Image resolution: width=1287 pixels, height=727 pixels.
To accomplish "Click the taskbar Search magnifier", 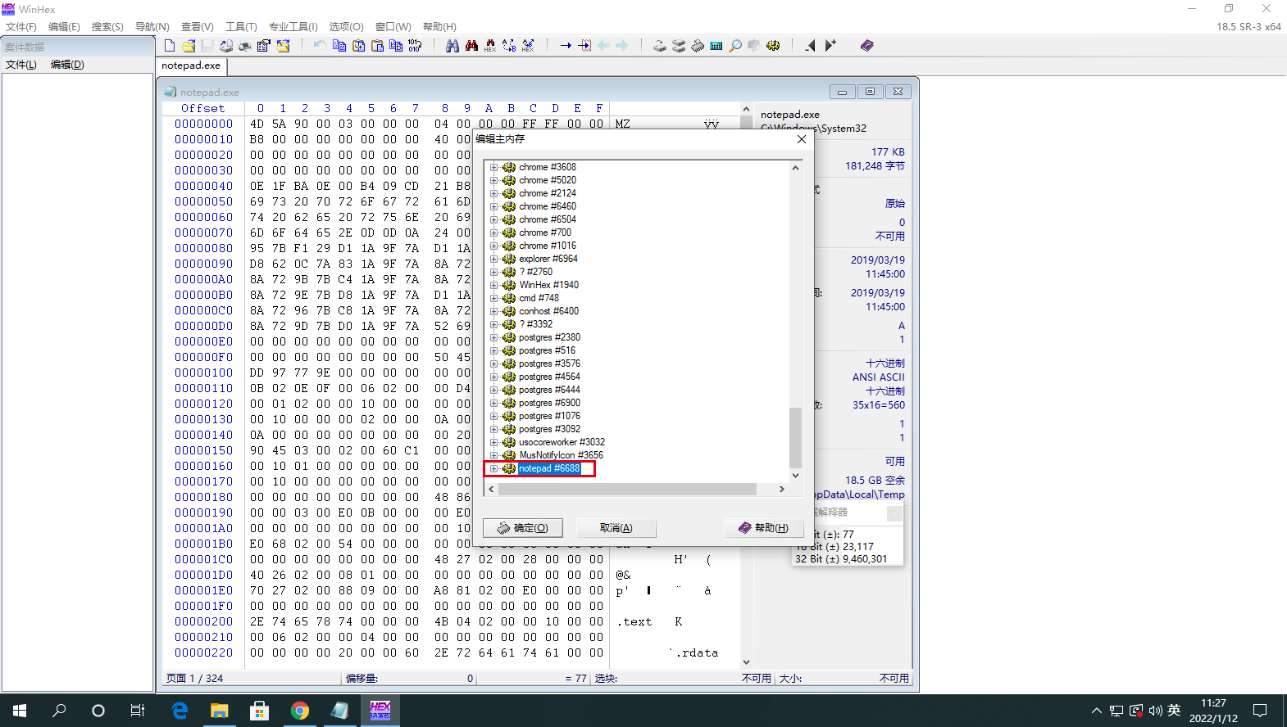I will (59, 711).
